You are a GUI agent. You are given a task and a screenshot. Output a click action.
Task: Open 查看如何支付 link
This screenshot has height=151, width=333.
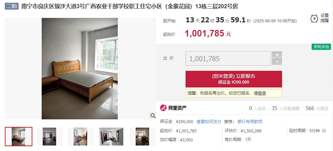(209, 122)
